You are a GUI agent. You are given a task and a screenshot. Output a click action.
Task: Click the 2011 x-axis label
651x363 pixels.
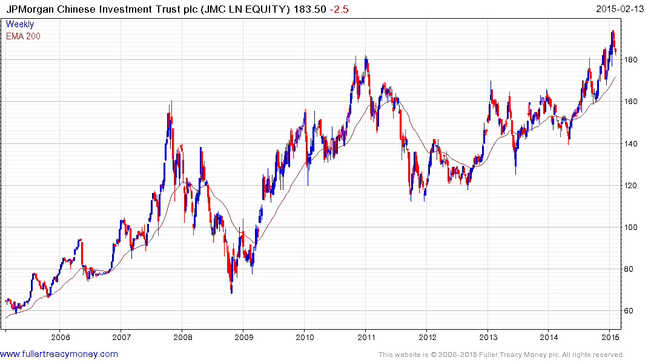[366, 337]
